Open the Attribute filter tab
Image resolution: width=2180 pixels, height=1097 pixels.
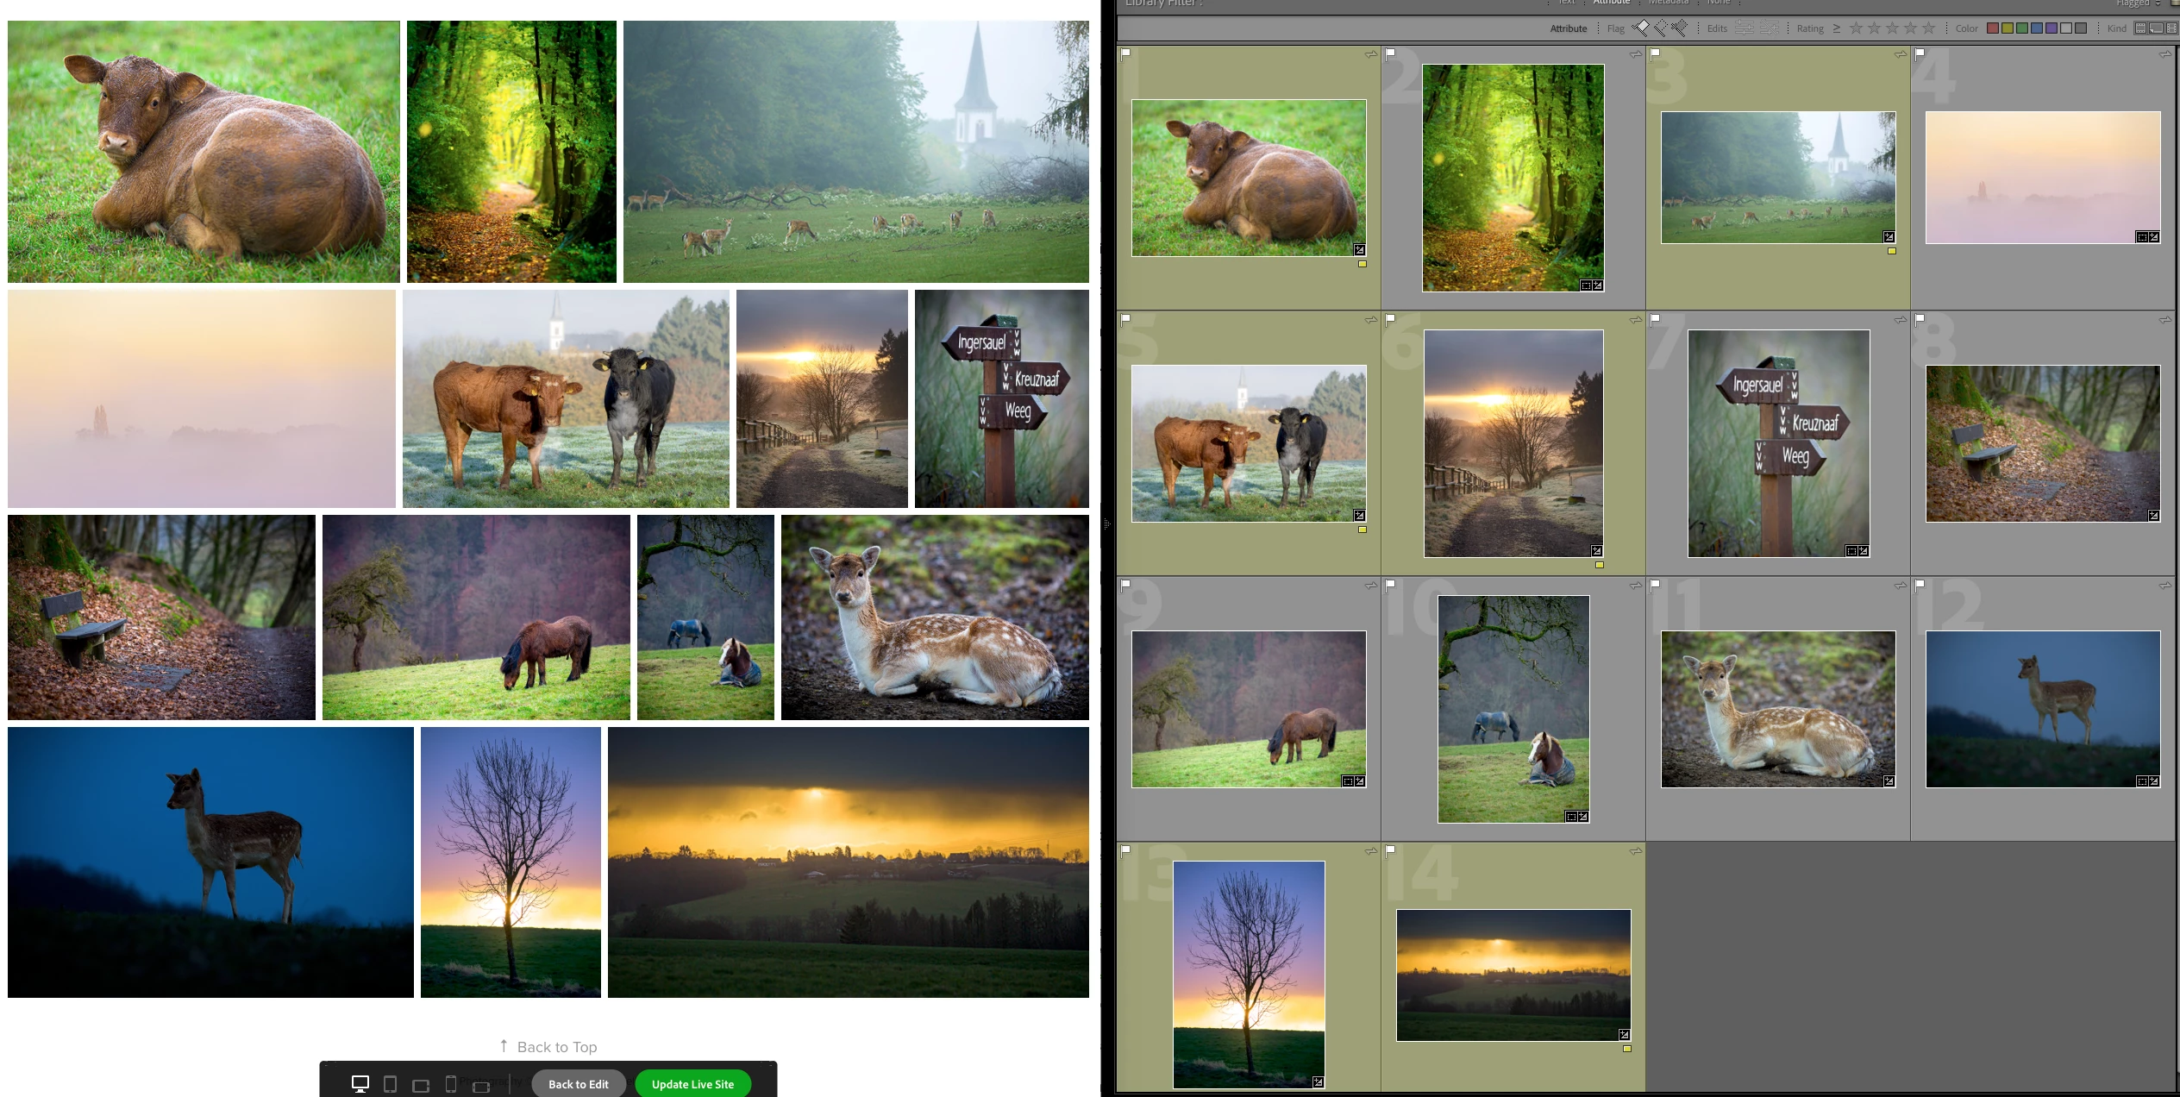[x=1611, y=3]
